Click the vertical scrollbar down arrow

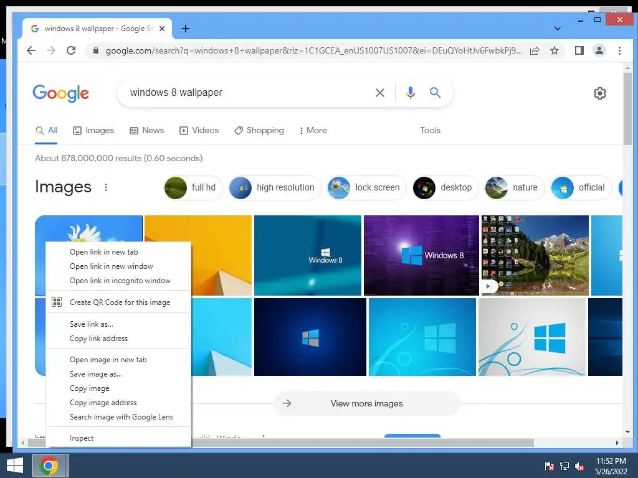click(x=627, y=432)
